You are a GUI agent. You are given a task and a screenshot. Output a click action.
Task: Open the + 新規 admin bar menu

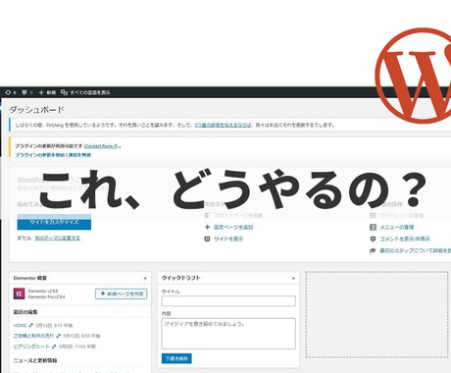point(47,92)
